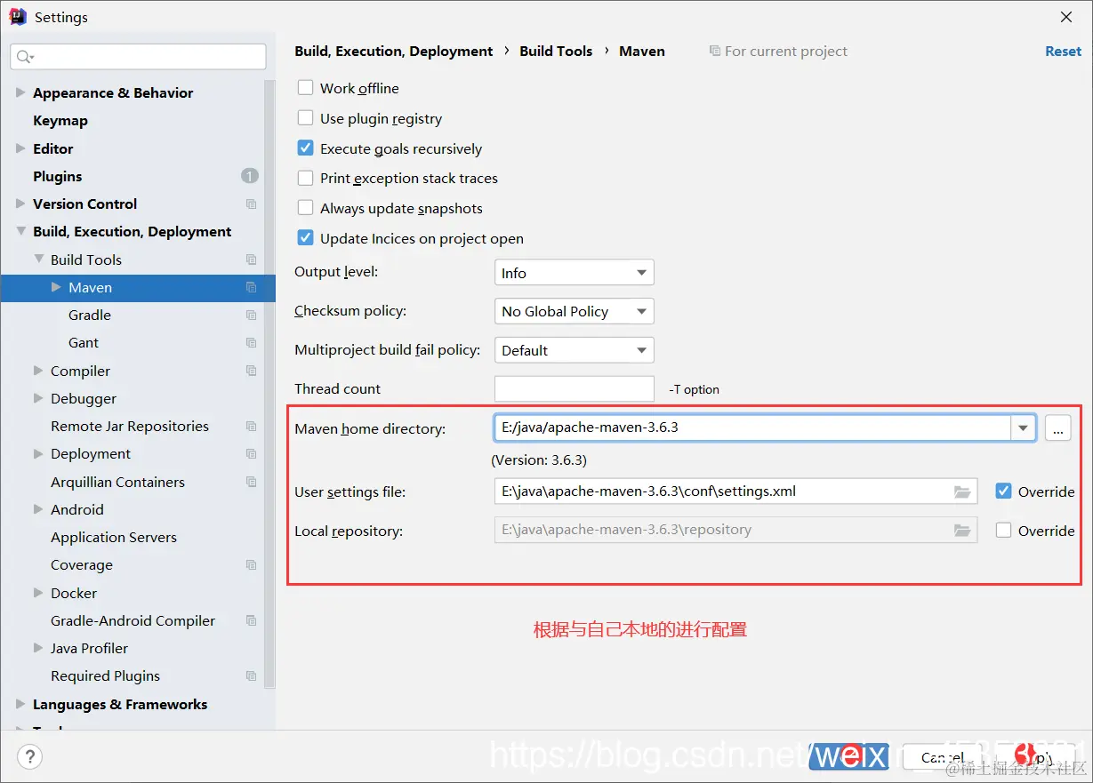Click project-level icon next to Version Control
The height and width of the screenshot is (783, 1093).
(251, 204)
